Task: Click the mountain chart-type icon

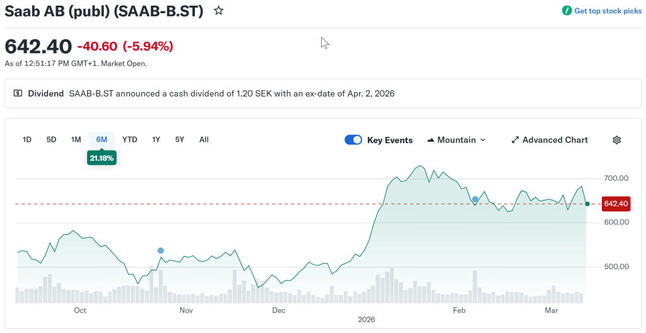Action: point(431,140)
